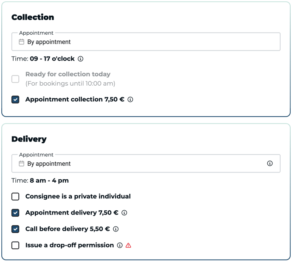
Task: Click the Collection calendar icon
Action: [x=21, y=42]
